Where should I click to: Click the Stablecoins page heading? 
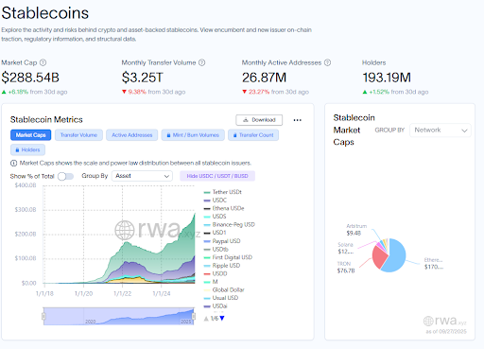pos(45,13)
